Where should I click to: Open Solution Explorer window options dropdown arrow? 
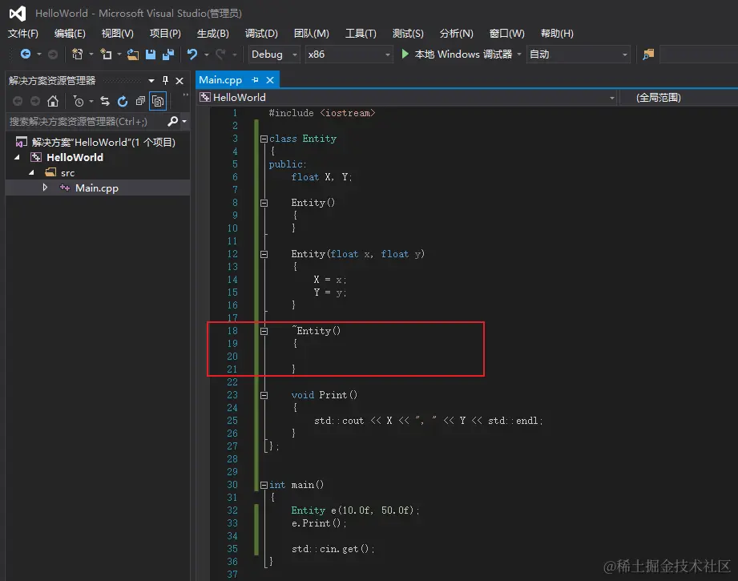point(151,80)
